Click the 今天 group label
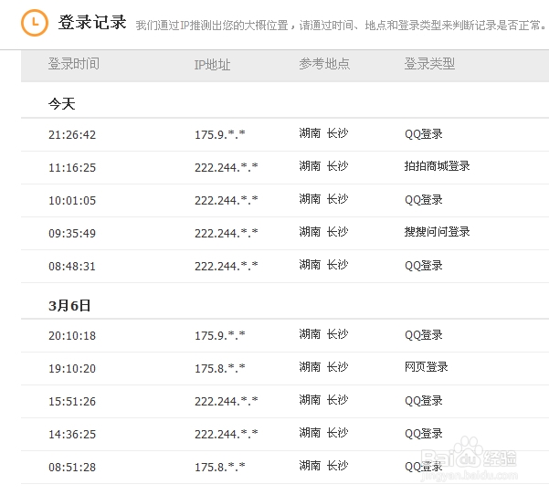This screenshot has width=549, height=495. (62, 104)
